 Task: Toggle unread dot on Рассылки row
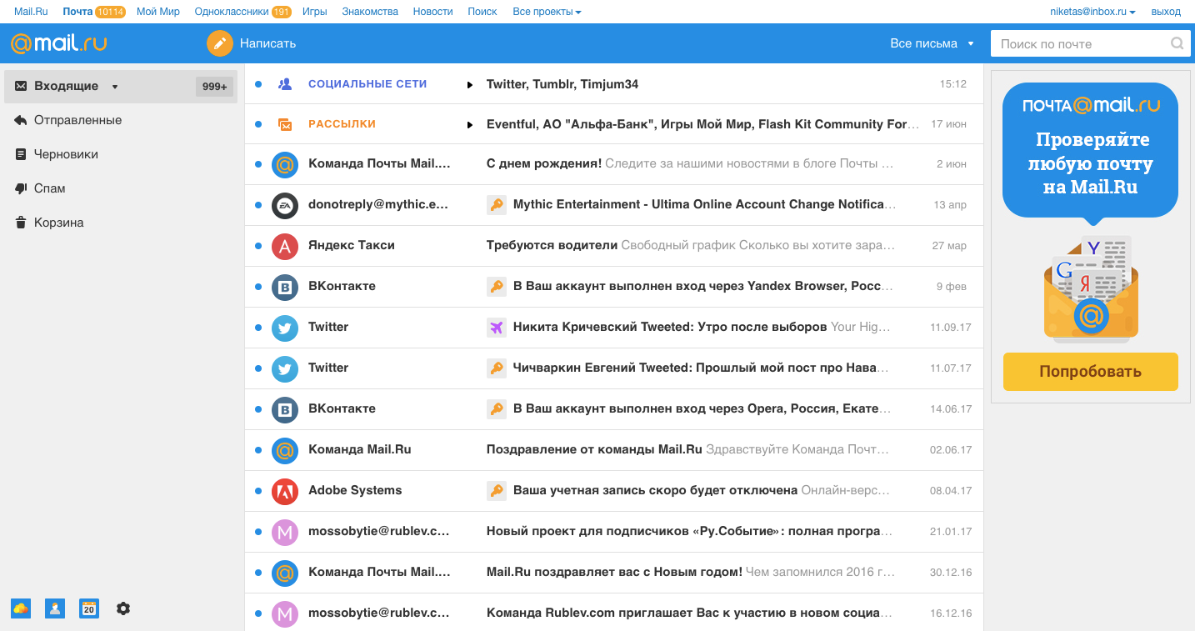pos(258,124)
